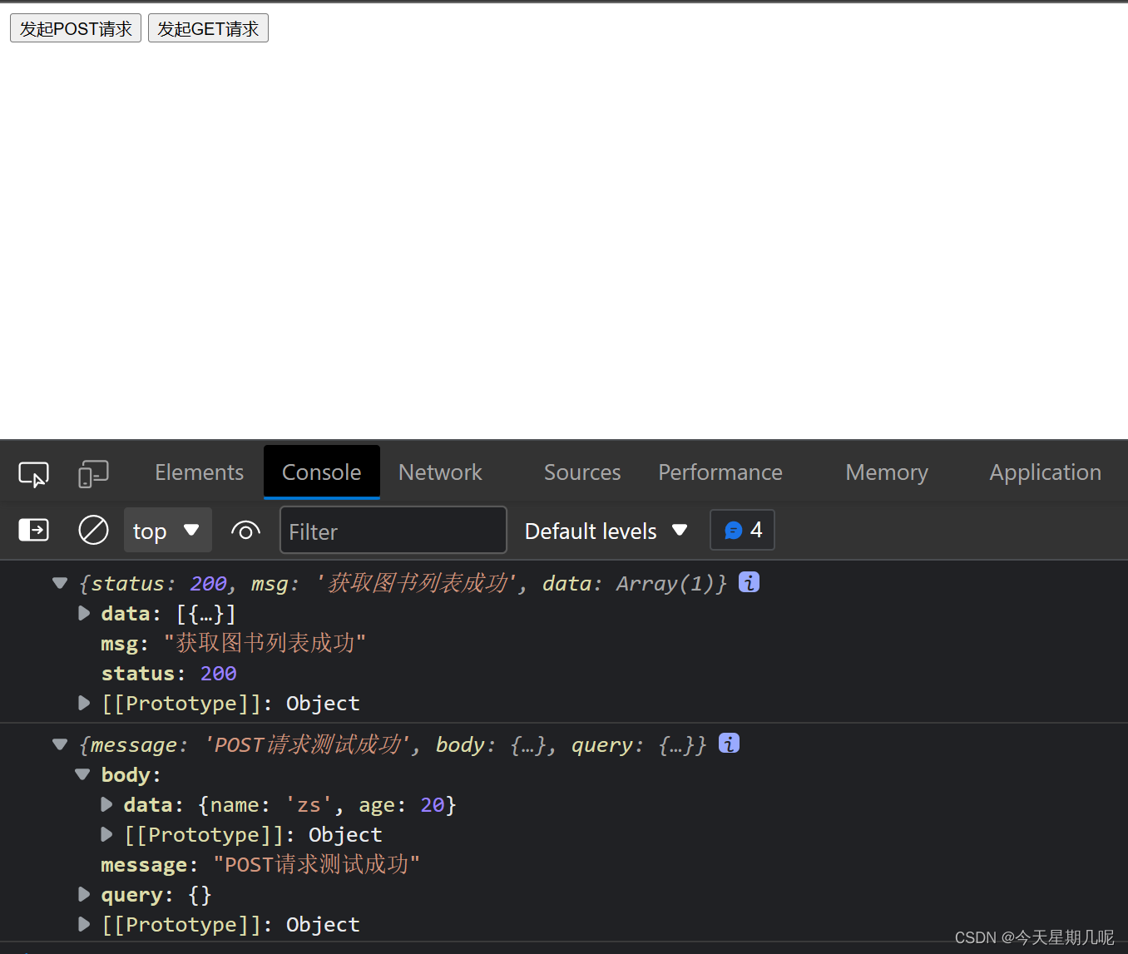The width and height of the screenshot is (1128, 954).
Task: Switch to the Application tab
Action: point(1045,472)
